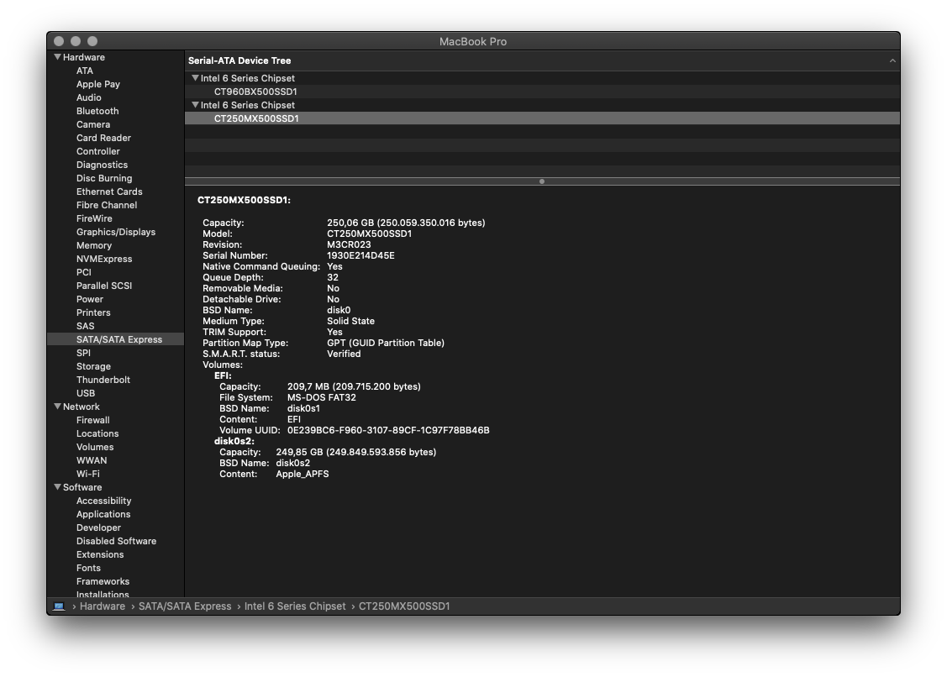Click CT250MX500SSD1 in the path bar
Viewport: 947px width, 677px height.
[404, 606]
